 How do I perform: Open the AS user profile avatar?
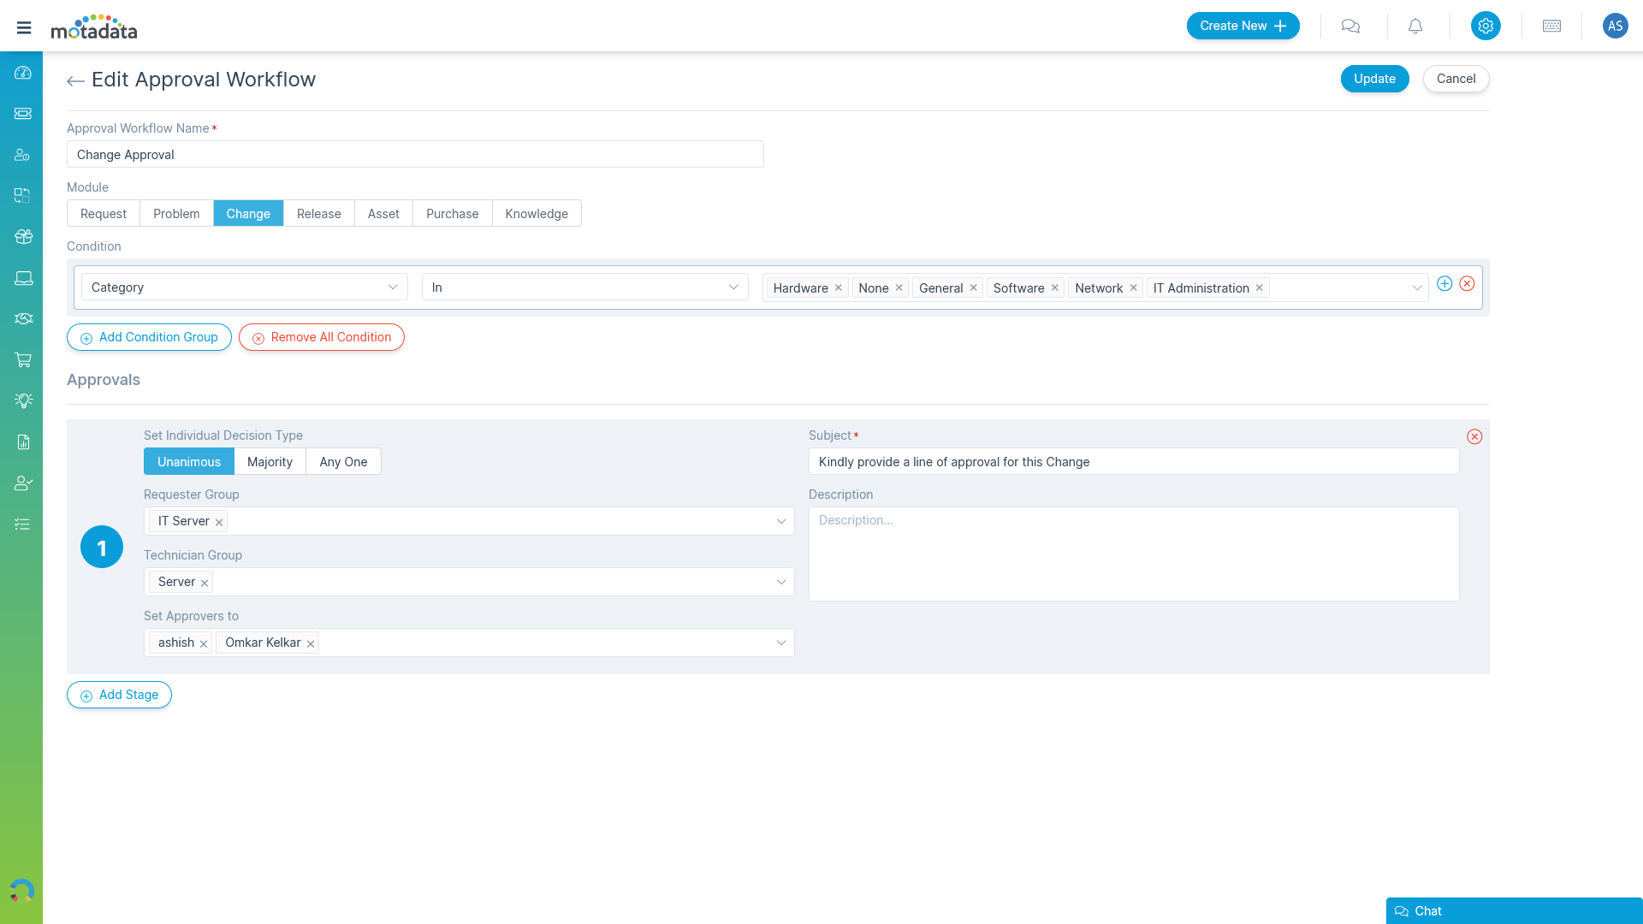pyautogui.click(x=1615, y=26)
